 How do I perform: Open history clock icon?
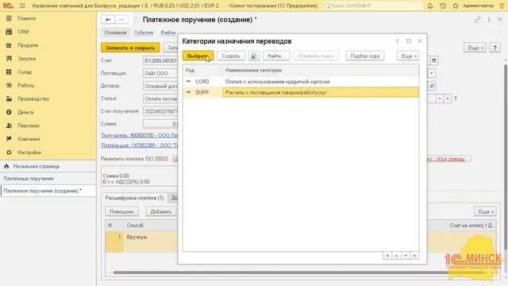(x=443, y=6)
